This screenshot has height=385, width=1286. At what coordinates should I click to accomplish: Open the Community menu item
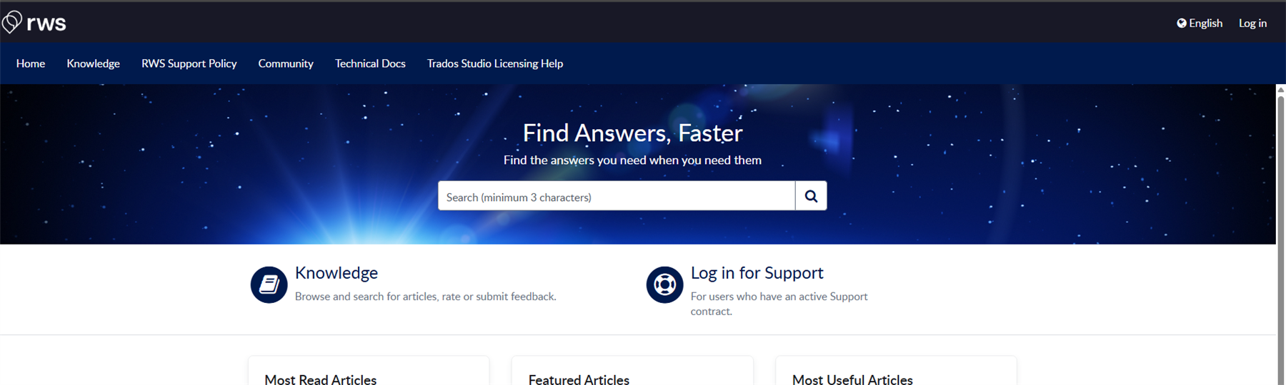pos(286,63)
